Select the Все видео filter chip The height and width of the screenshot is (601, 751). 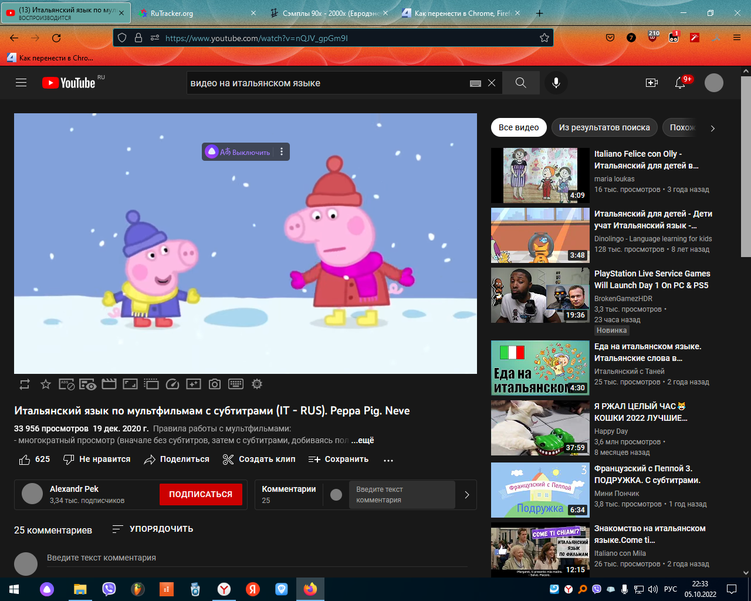[x=519, y=127]
